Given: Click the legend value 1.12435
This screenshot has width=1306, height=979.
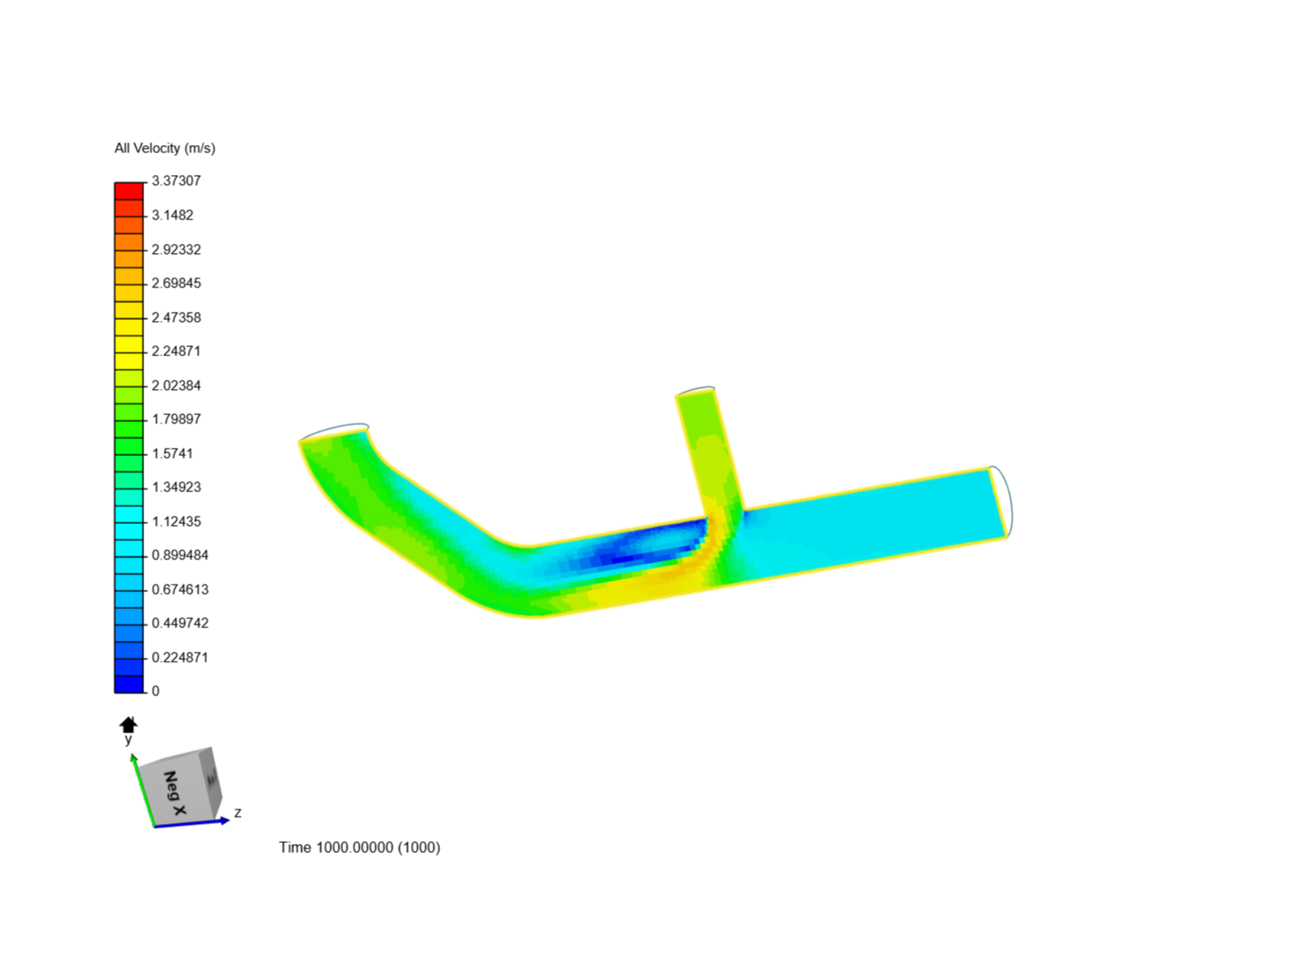Looking at the screenshot, I should click(176, 521).
